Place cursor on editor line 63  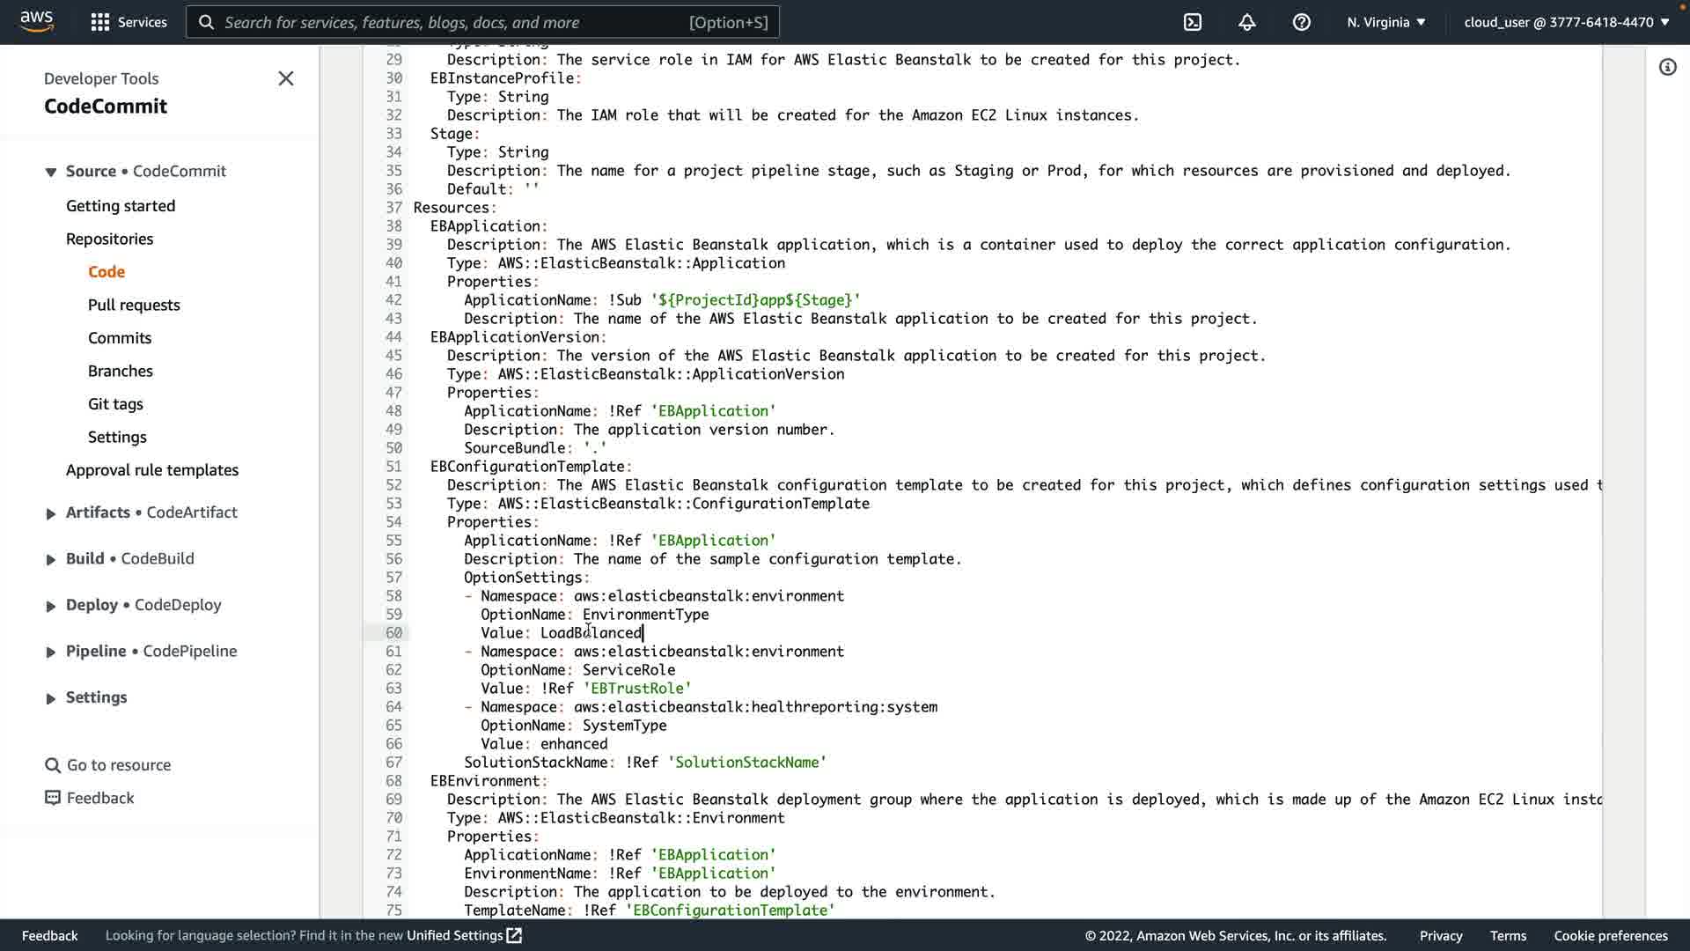[616, 689]
